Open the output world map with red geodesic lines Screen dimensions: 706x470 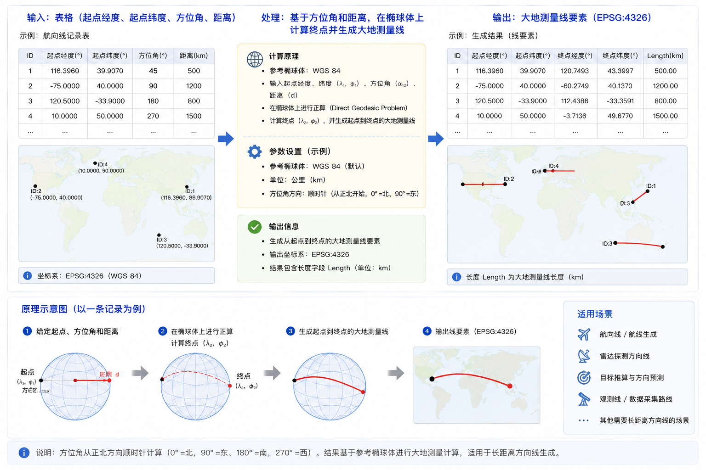pyautogui.click(x=567, y=204)
